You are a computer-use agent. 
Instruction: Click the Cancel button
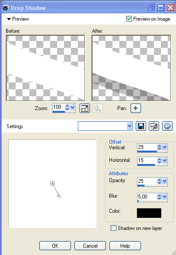(x=90, y=246)
